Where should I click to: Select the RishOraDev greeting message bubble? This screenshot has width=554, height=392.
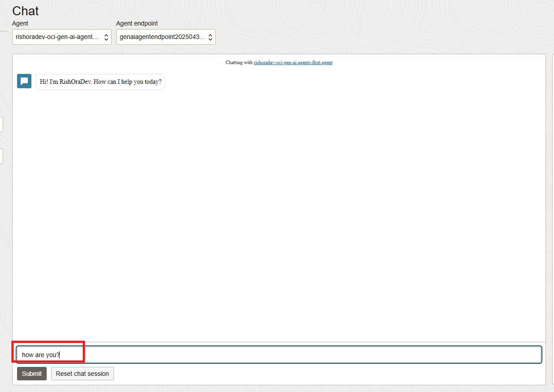coord(100,82)
